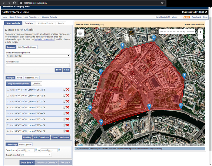Remove coordinate 8 from the list

coord(68,131)
